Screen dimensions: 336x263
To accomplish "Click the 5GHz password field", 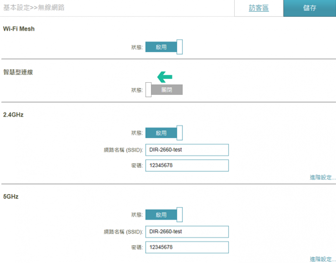I will click(187, 247).
